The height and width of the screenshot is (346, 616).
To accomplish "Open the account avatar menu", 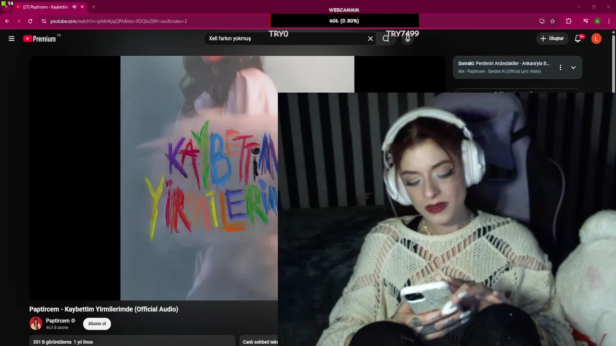I will click(596, 38).
